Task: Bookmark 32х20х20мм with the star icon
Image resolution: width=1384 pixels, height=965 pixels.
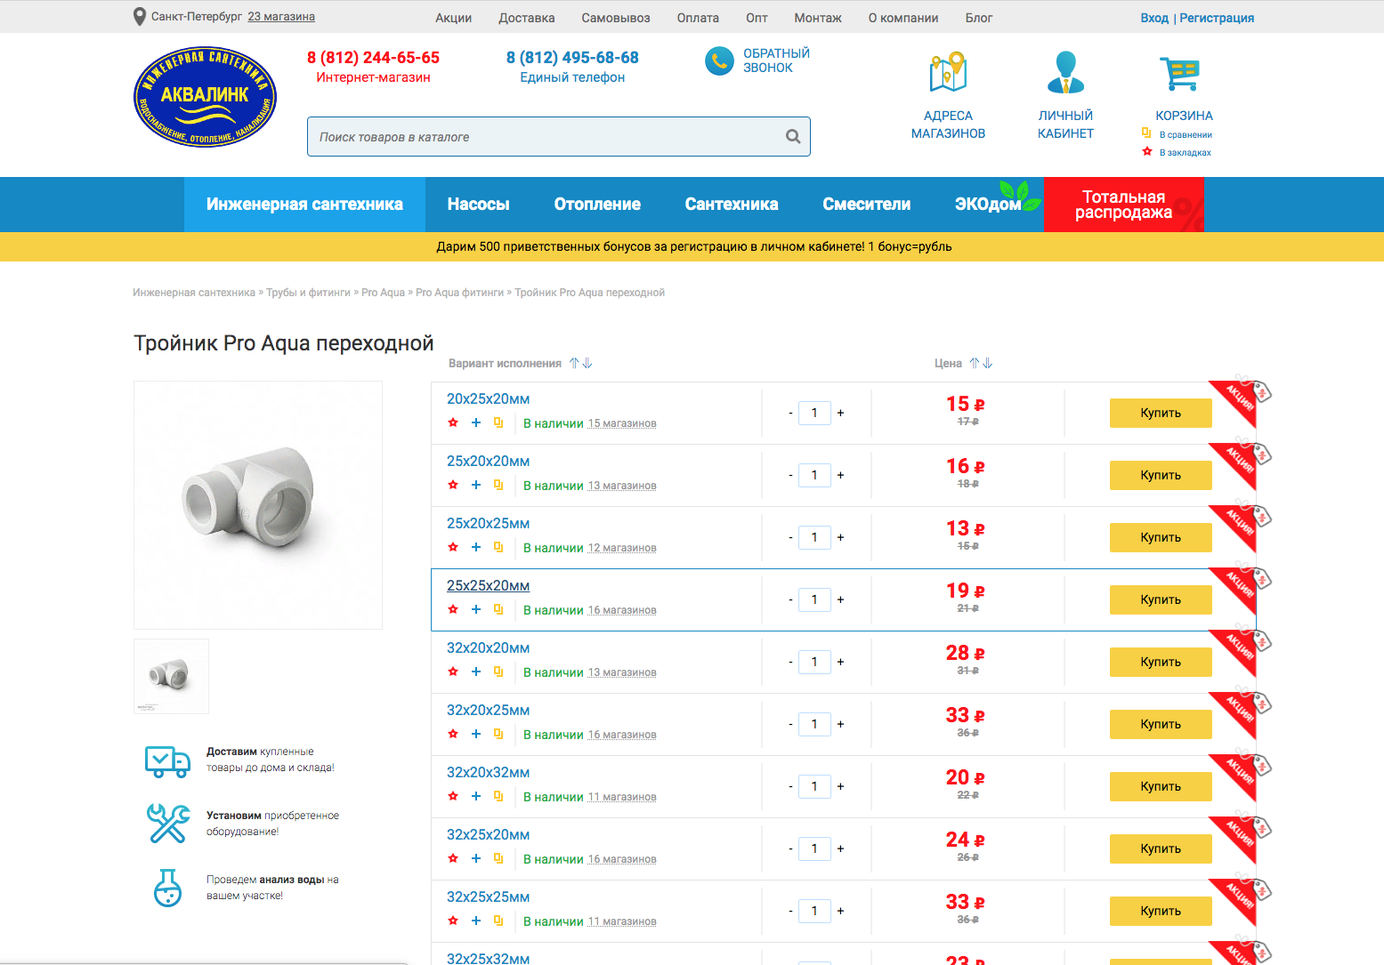Action: 453,671
